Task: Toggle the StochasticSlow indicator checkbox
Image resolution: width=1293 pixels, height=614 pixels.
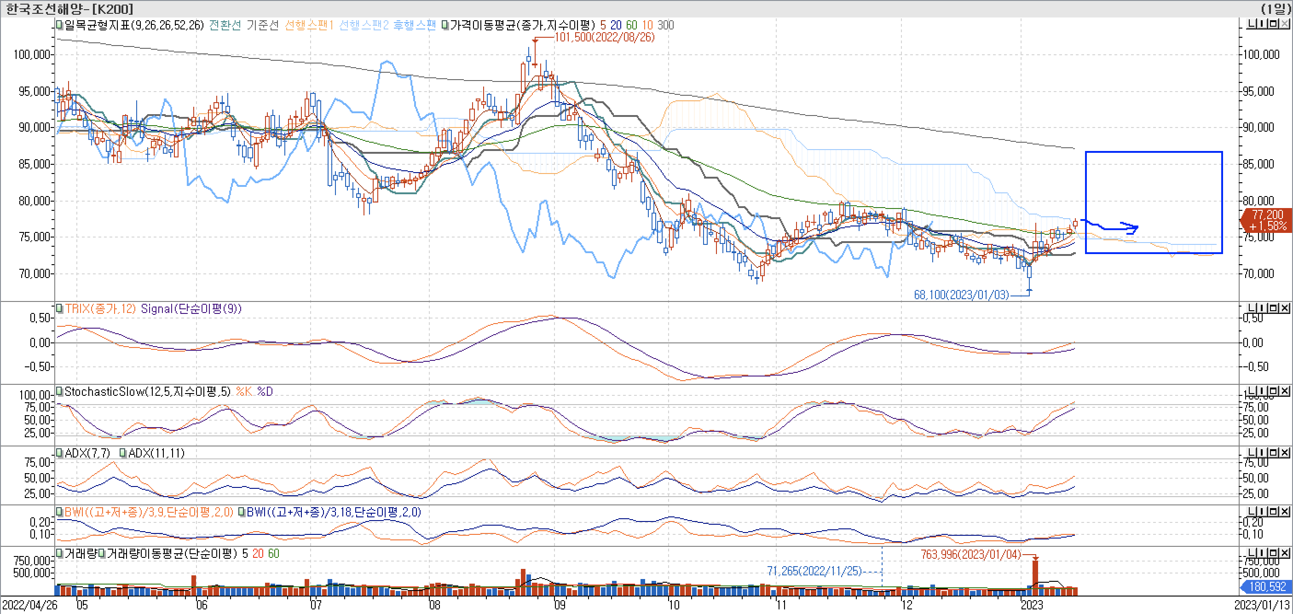Action: pyautogui.click(x=59, y=391)
